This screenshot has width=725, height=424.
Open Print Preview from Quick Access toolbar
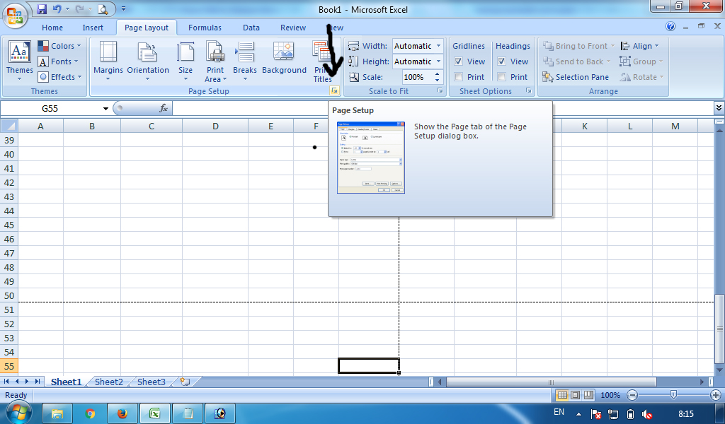pyautogui.click(x=103, y=8)
